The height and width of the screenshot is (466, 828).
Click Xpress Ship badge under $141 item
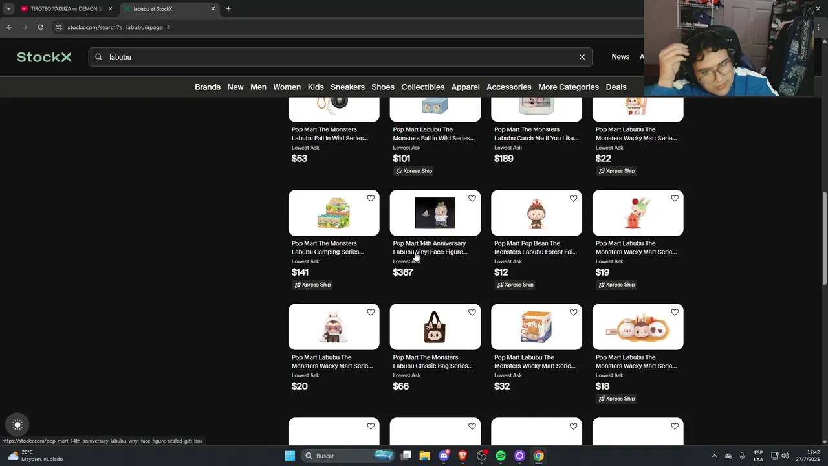312,285
